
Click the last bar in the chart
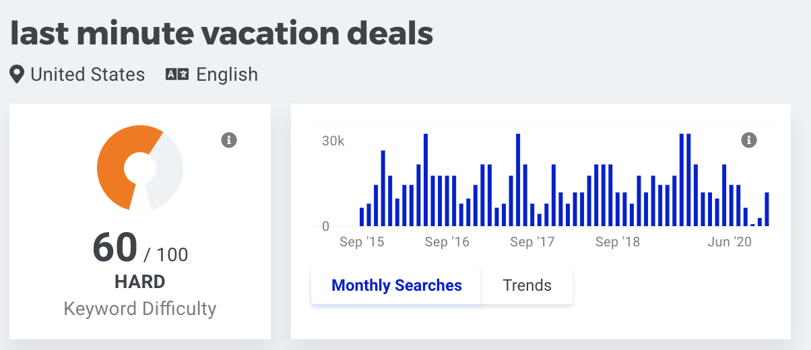coord(767,209)
